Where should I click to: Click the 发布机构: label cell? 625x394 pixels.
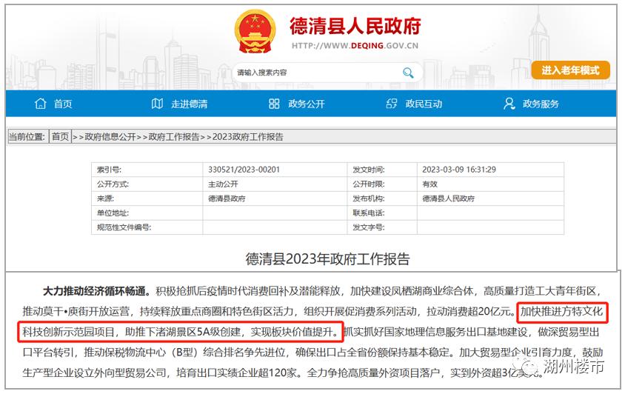tap(382, 198)
